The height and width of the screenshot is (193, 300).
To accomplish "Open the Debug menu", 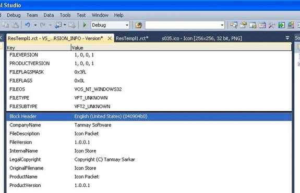I will [14, 15].
